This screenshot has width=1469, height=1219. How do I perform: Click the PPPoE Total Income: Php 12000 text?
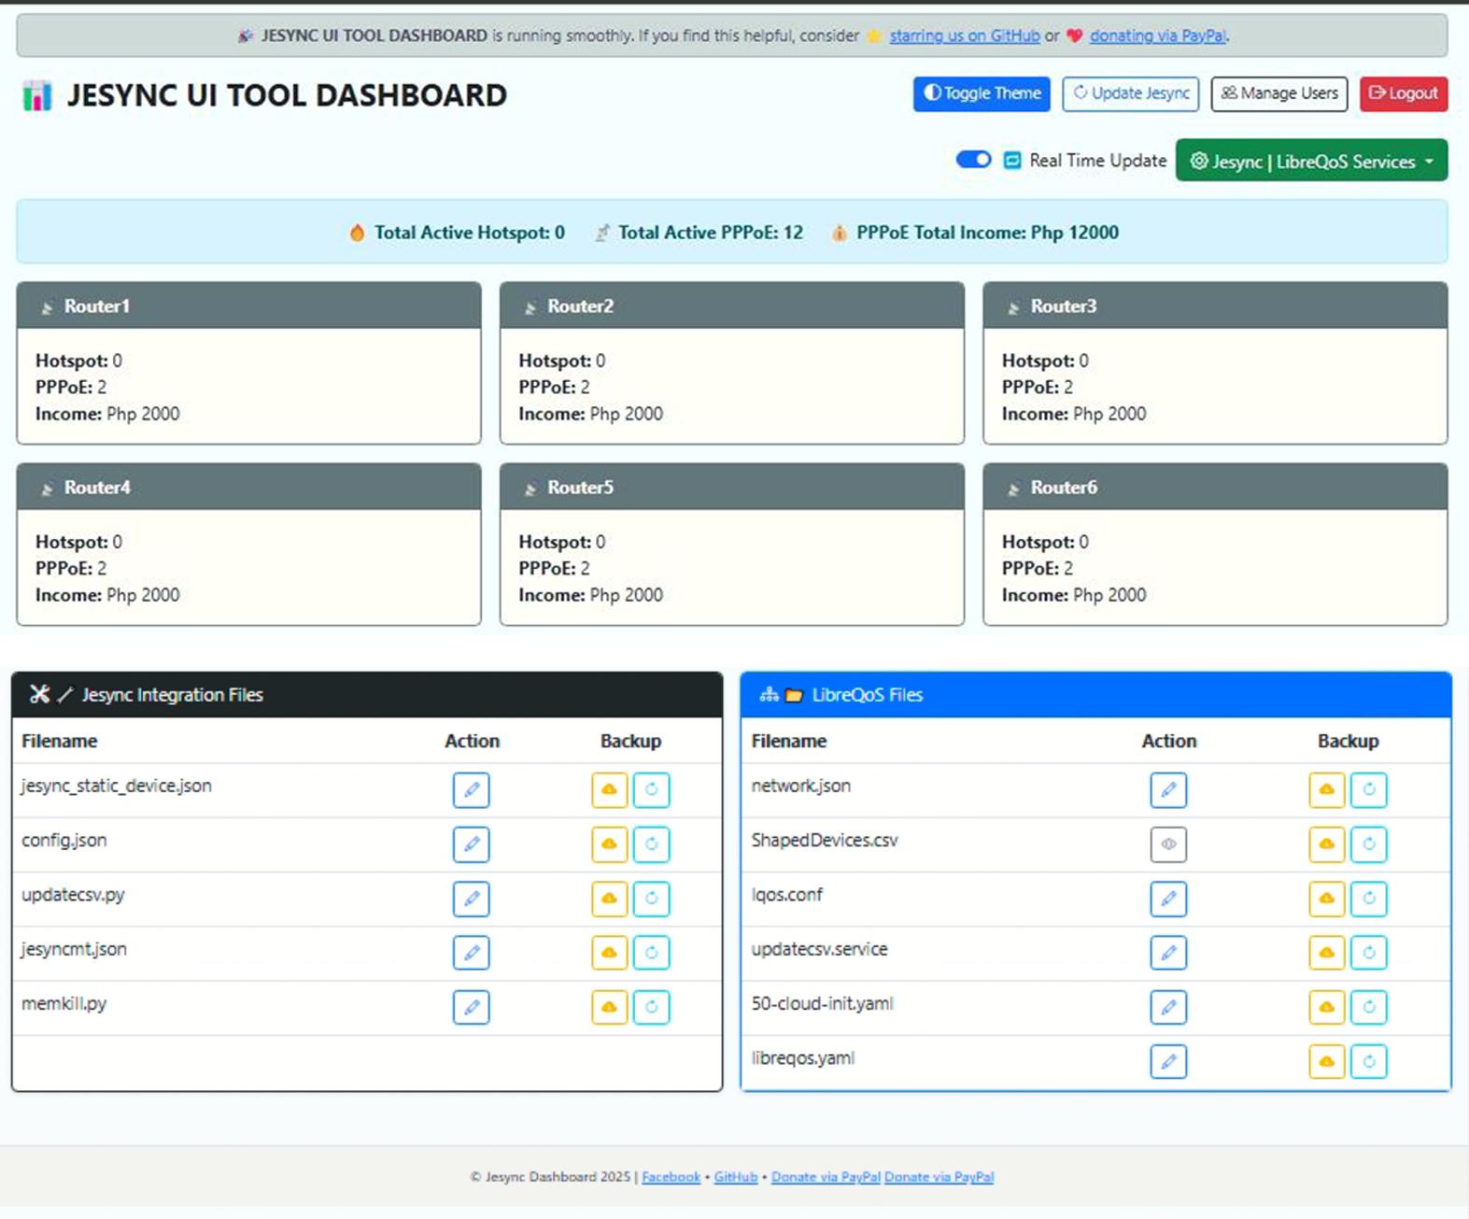[x=987, y=233]
